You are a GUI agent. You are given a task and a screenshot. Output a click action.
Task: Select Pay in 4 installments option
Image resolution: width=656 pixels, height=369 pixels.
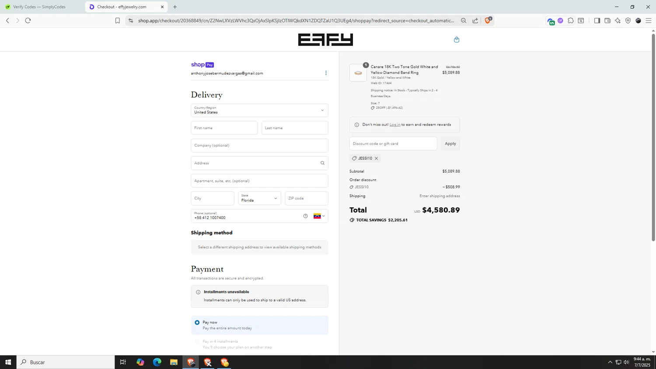[x=197, y=341]
